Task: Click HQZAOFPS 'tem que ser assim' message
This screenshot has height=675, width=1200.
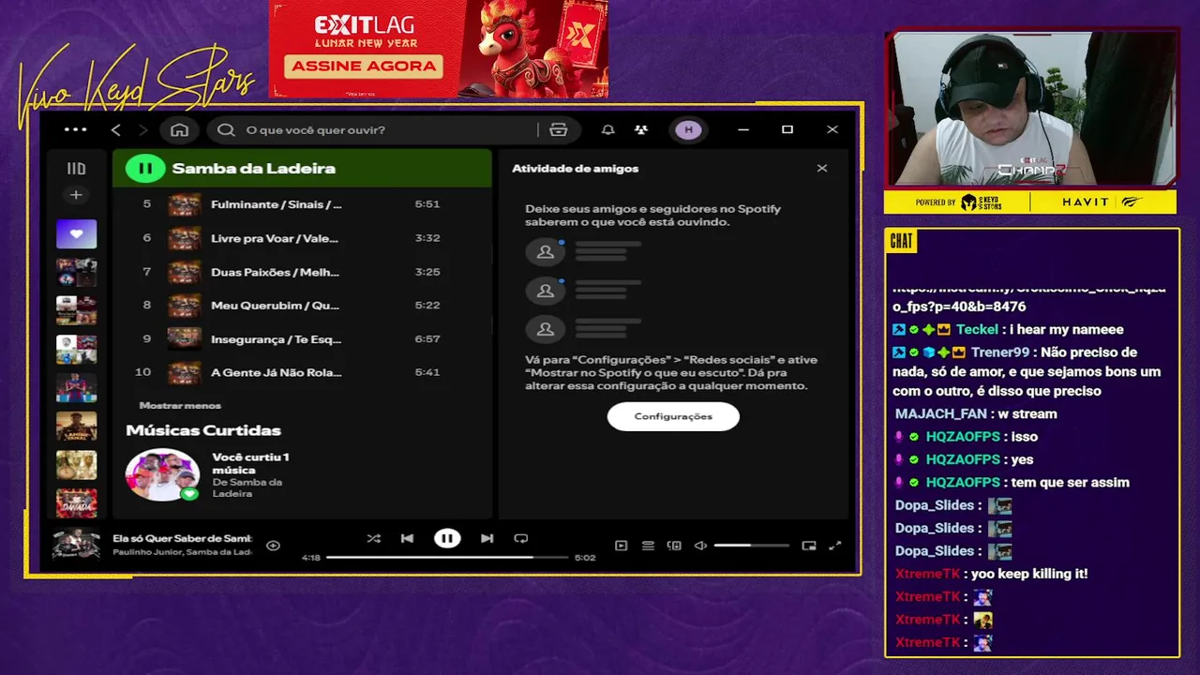Action: click(x=1069, y=482)
